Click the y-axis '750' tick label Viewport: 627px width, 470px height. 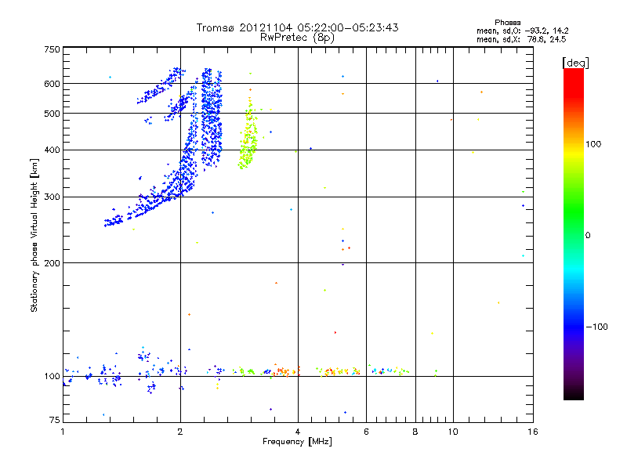click(x=53, y=49)
